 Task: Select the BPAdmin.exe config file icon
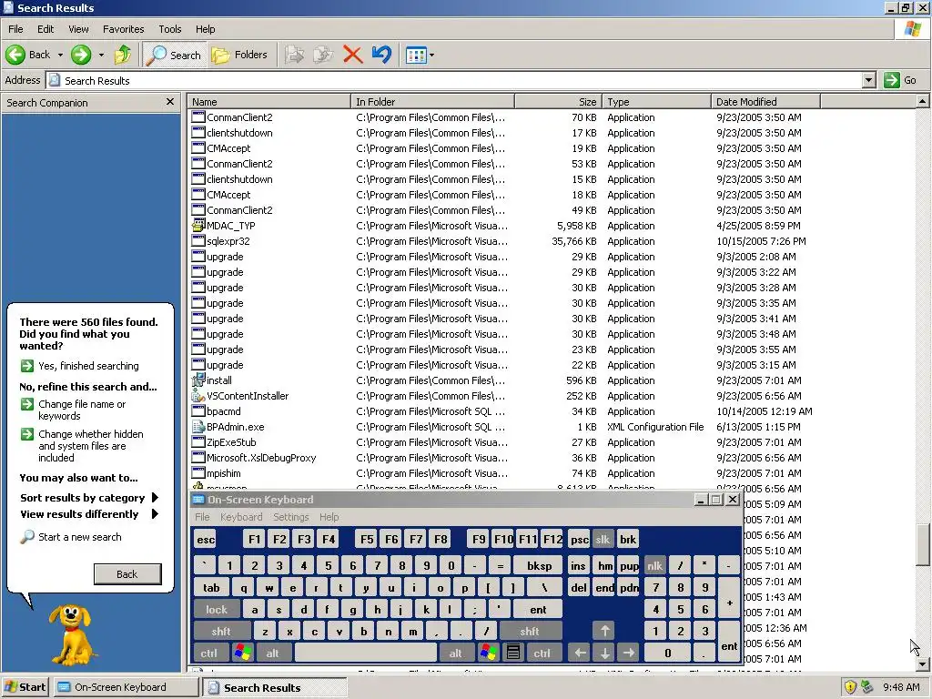point(198,426)
